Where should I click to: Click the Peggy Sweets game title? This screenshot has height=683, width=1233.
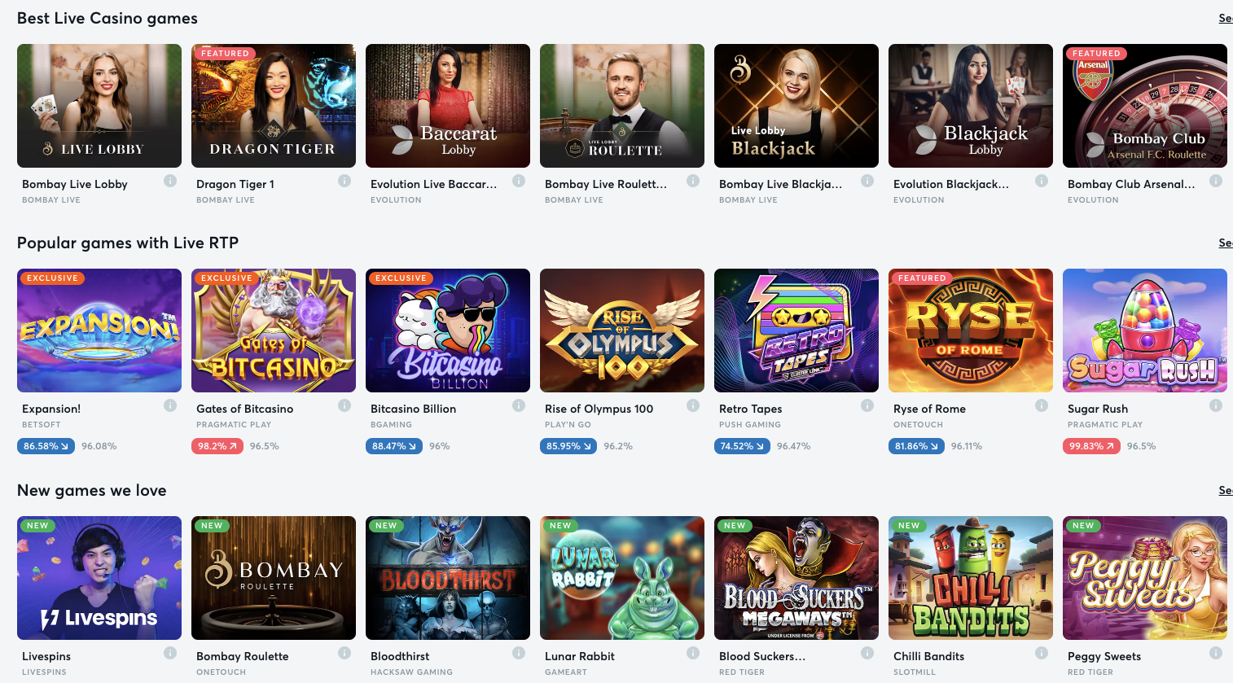pos(1104,656)
